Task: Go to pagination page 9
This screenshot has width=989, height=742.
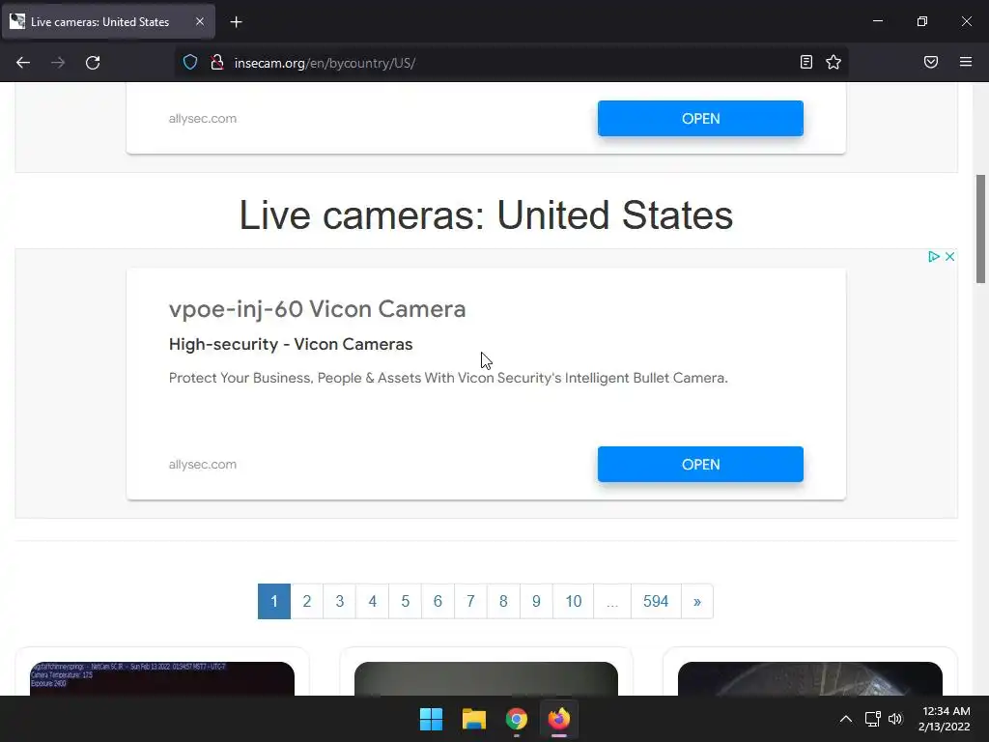Action: click(536, 601)
